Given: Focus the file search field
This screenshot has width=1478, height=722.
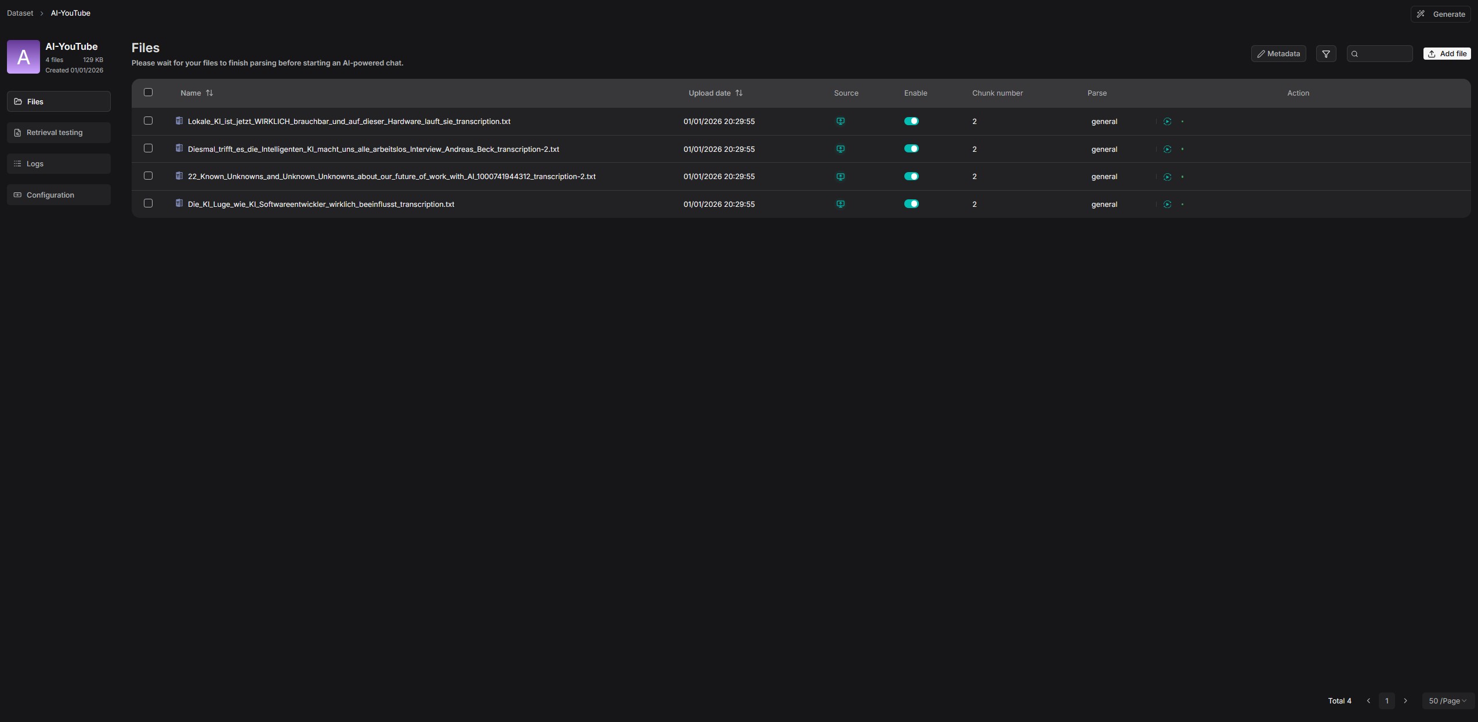Looking at the screenshot, I should click(1383, 54).
